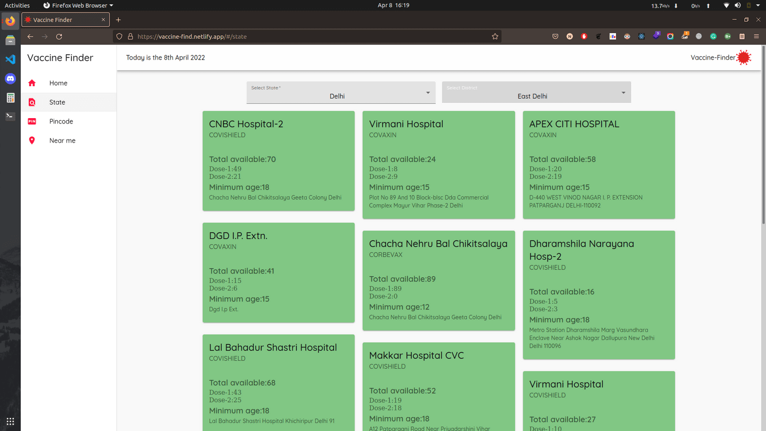Open the system menu arrow in top bar
766x431 pixels.
[x=758, y=5]
